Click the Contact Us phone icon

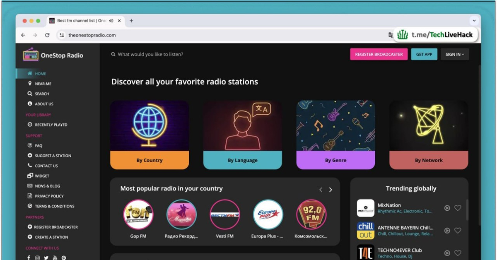tap(30, 166)
